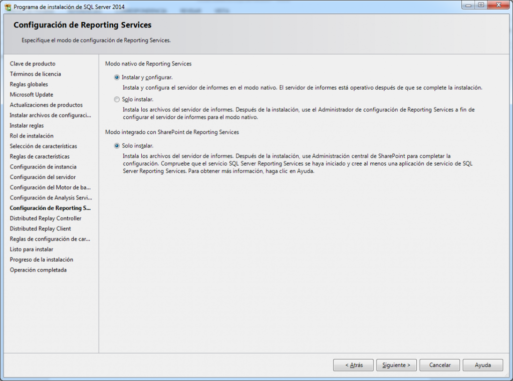Screen dimensions: 513x381
Task: Select 'Configuración del Motor de ba...' step
Action: point(50,187)
